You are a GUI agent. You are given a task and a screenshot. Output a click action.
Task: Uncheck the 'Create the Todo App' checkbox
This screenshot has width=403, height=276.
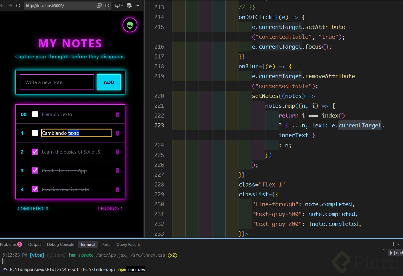35,170
